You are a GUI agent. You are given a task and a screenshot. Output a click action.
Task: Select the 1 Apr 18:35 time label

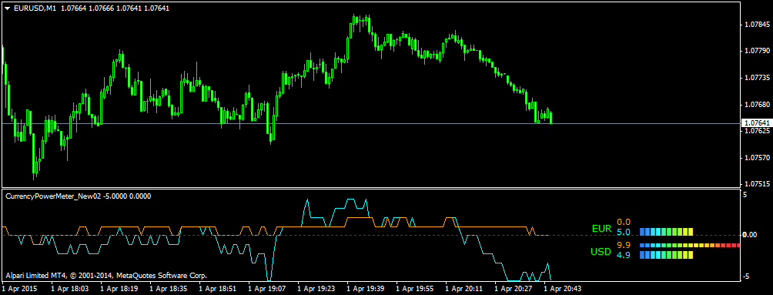[169, 288]
